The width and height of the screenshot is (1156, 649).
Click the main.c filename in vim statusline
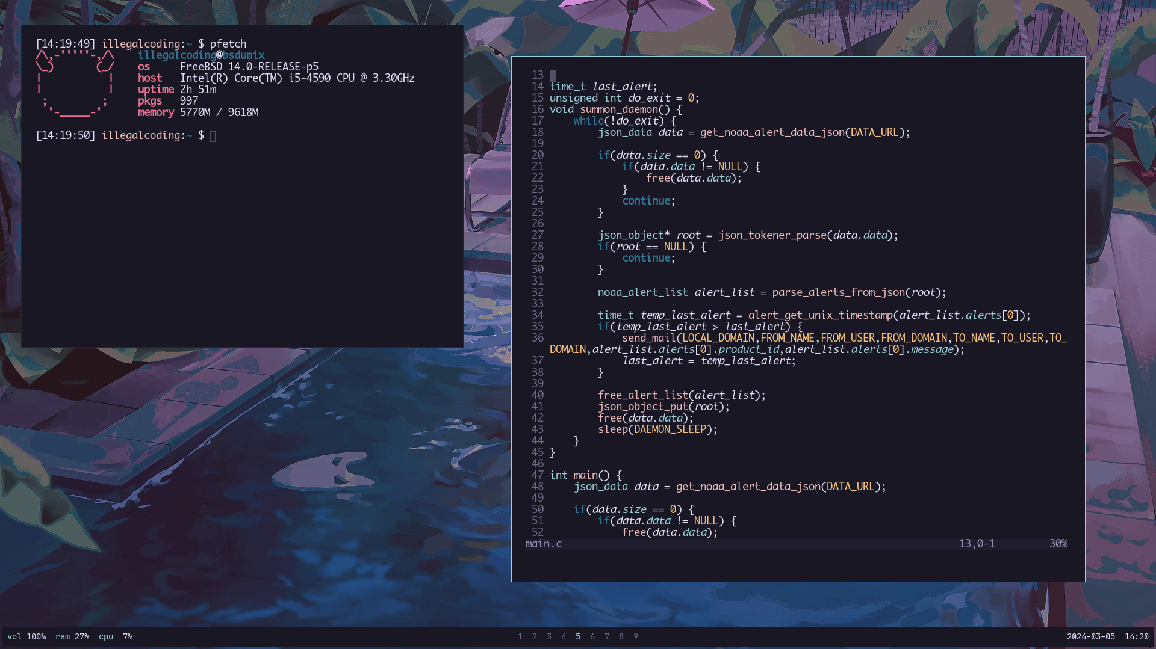tap(544, 544)
